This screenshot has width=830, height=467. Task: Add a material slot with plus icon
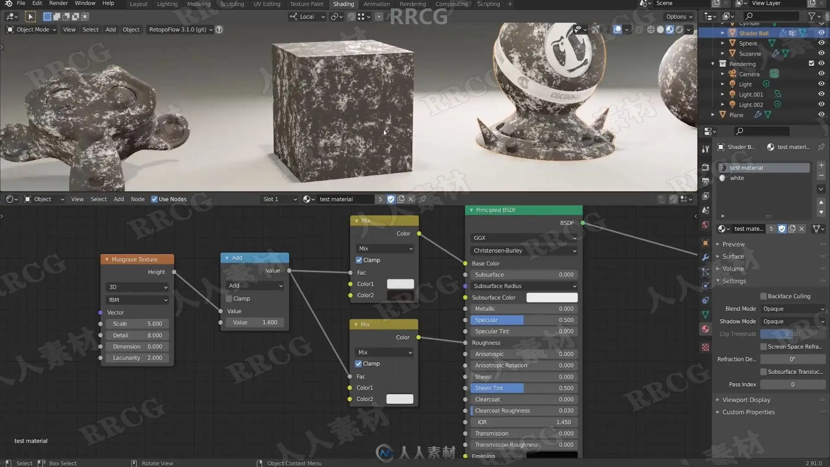[821, 165]
